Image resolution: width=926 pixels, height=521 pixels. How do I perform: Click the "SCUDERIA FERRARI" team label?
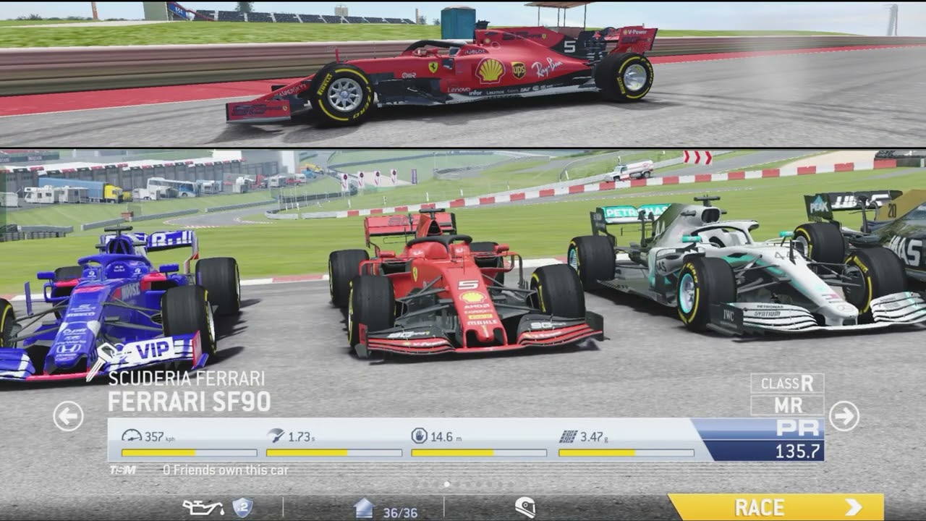pyautogui.click(x=187, y=378)
